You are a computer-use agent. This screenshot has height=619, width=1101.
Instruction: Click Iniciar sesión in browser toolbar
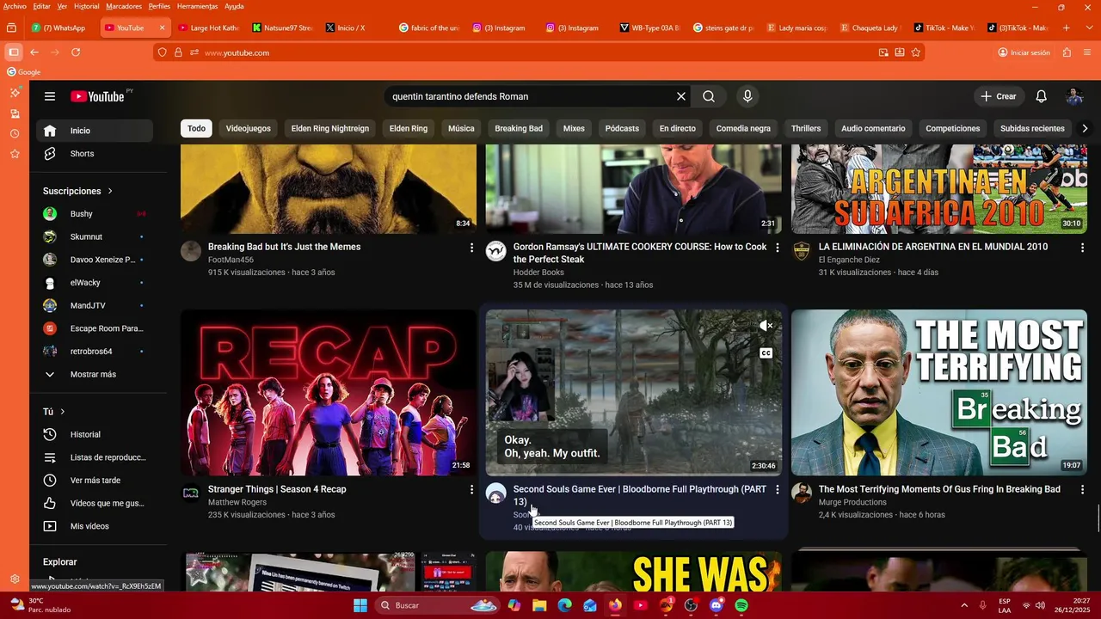pyautogui.click(x=1024, y=52)
